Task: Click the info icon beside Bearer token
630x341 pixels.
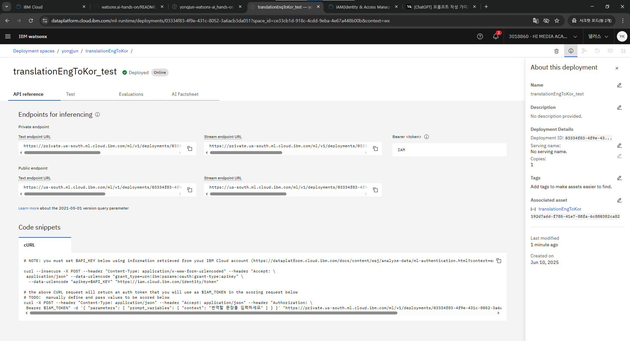Action: tap(427, 137)
